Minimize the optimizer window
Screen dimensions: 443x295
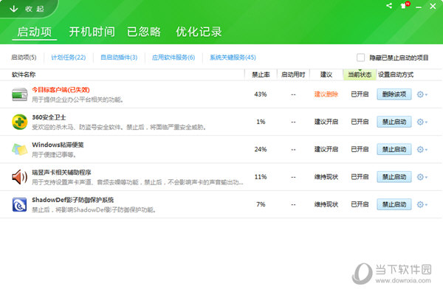pos(419,6)
